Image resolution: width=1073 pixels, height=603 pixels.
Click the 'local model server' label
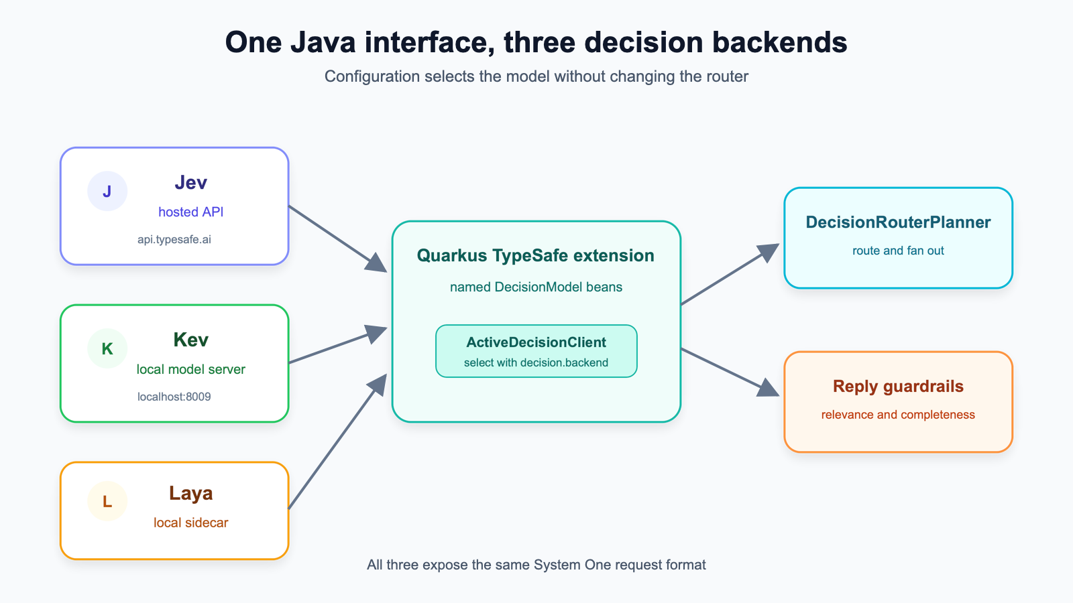(x=190, y=369)
